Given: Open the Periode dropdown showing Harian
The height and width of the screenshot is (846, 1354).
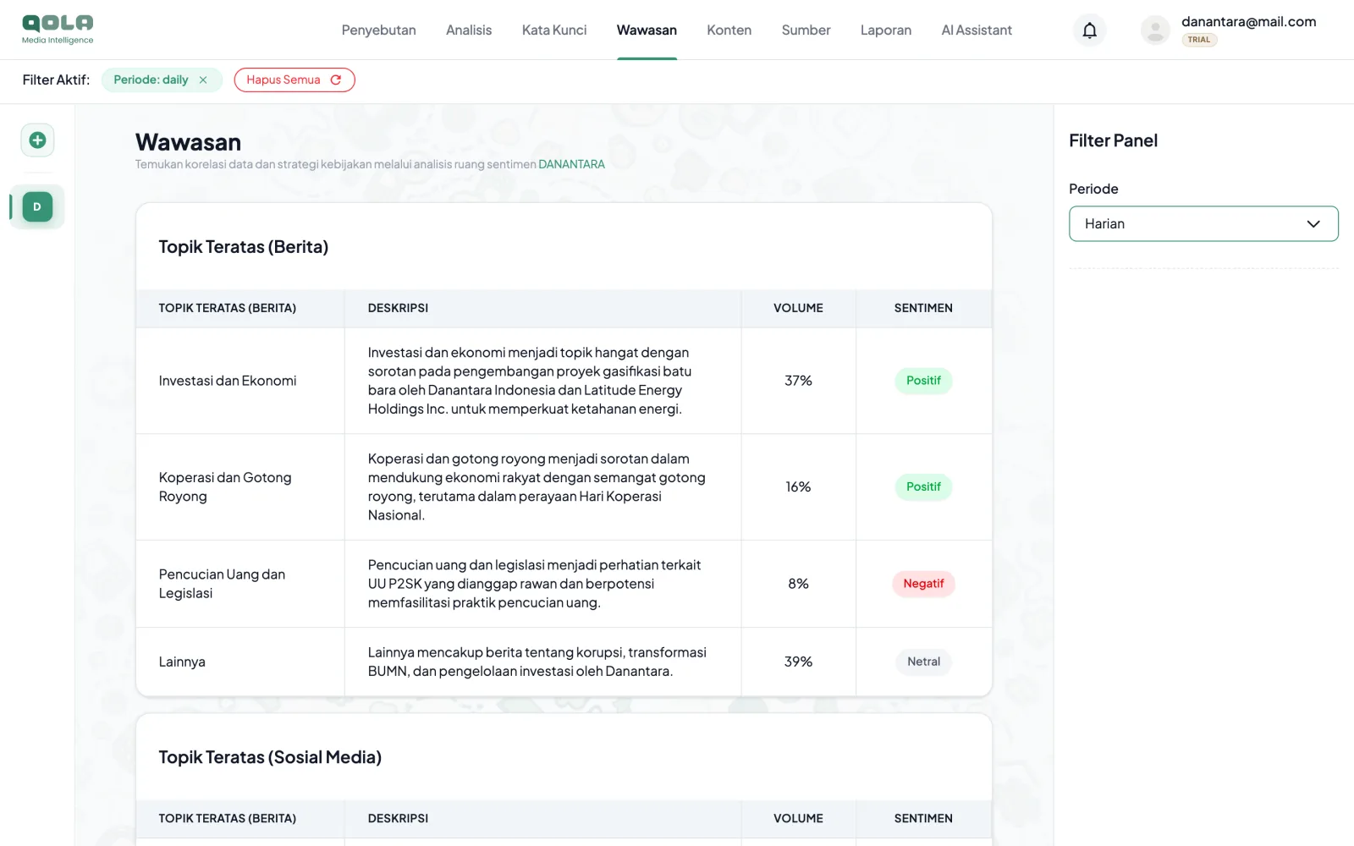Looking at the screenshot, I should coord(1203,224).
